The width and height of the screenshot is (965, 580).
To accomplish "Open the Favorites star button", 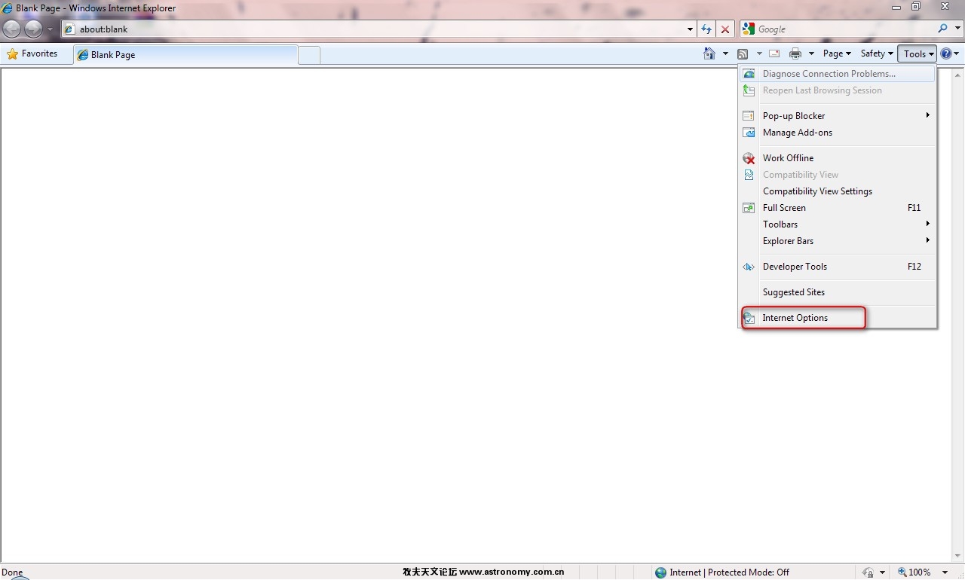I will click(x=32, y=54).
